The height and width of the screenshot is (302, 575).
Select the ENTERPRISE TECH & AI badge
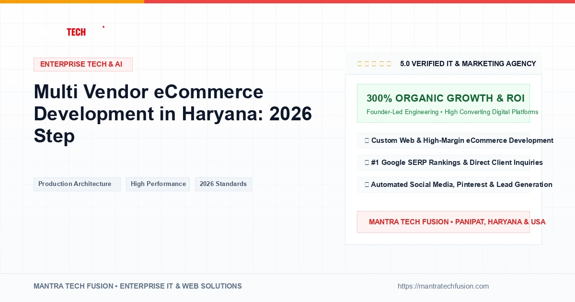[x=83, y=64]
